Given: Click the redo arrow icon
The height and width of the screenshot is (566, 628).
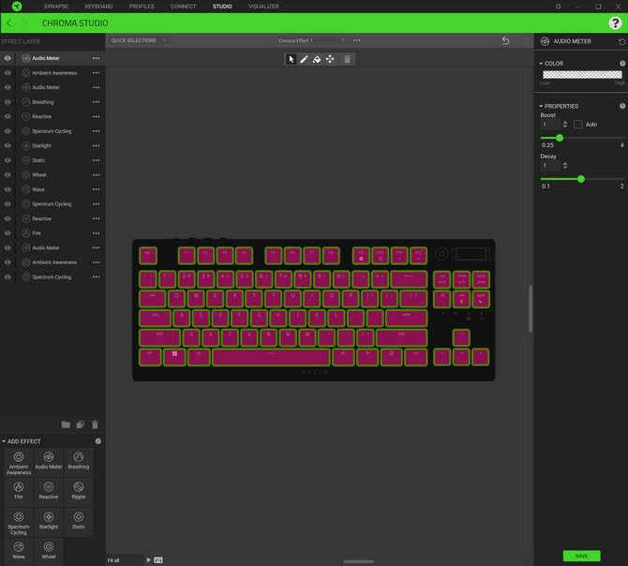Looking at the screenshot, I should 526,40.
